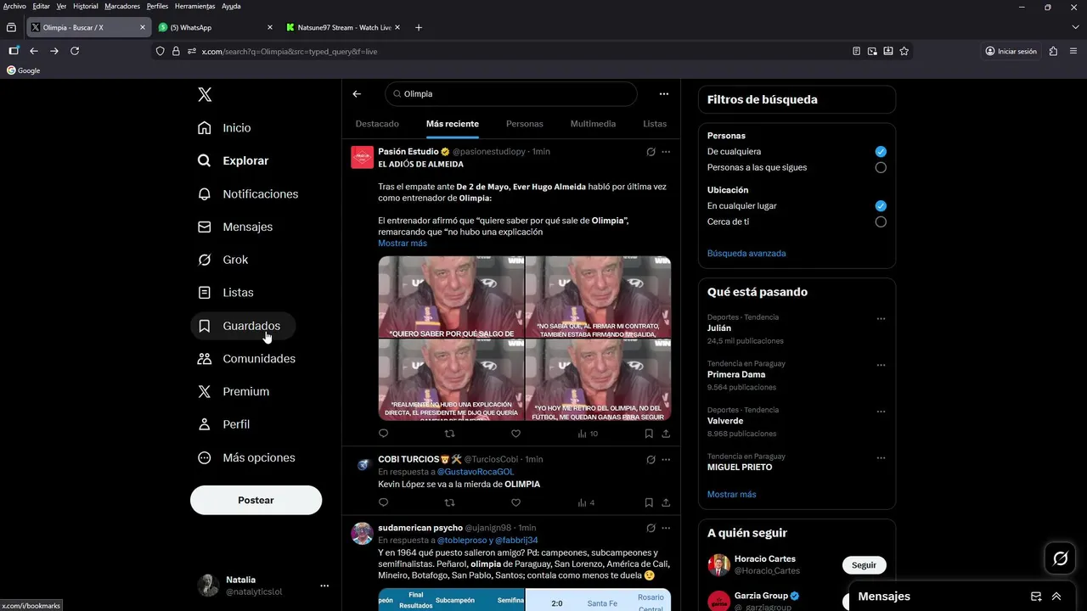Open top-left image in Almeida post
Screen dimensions: 1087x611
click(x=451, y=297)
